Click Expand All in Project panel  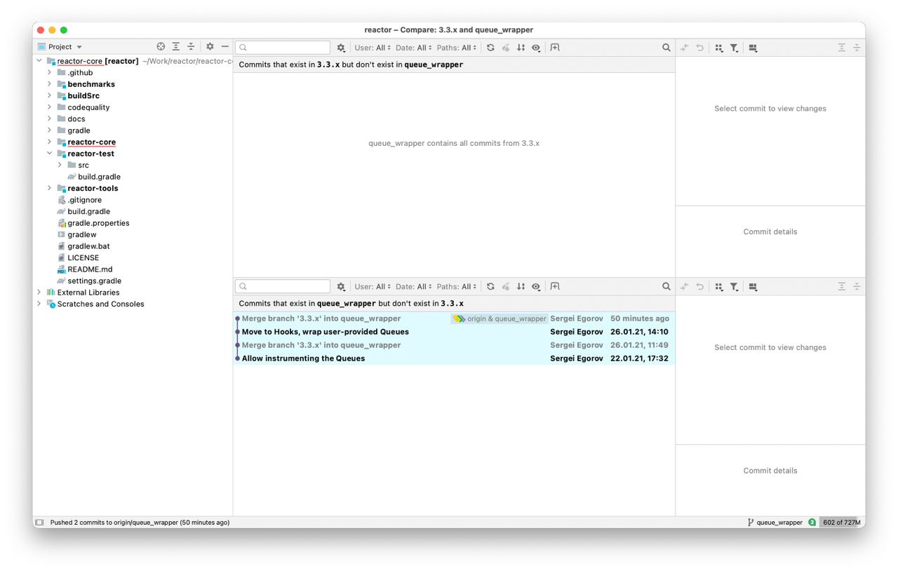(x=176, y=47)
